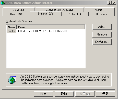Click the question mark help button
118x99 pixels.
click(x=110, y=3)
